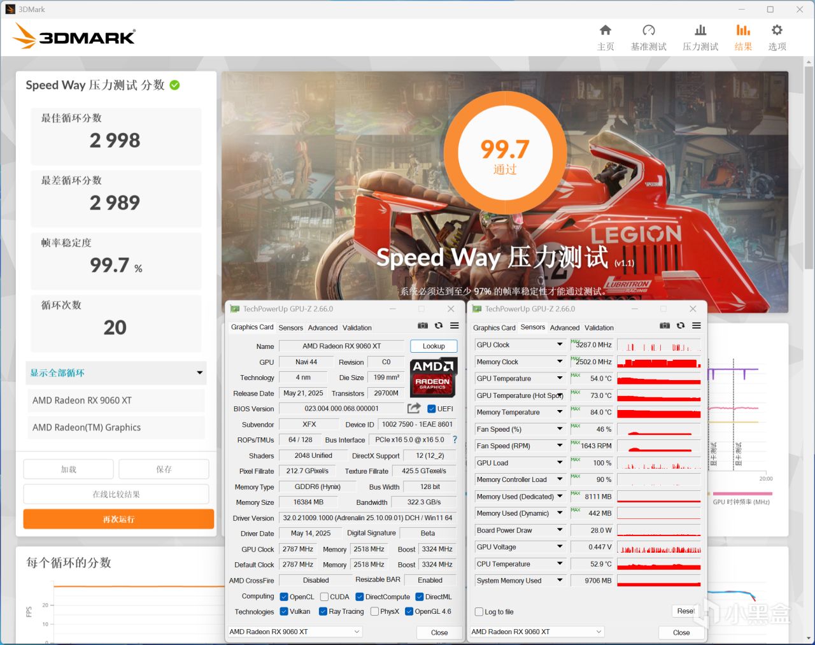Image resolution: width=815 pixels, height=645 pixels.
Task: Take a screenshot in the Sensors GPU-Z window
Action: tap(665, 325)
